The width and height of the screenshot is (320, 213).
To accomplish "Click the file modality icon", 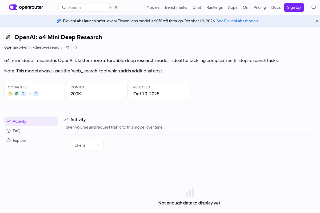I will pos(10,94).
